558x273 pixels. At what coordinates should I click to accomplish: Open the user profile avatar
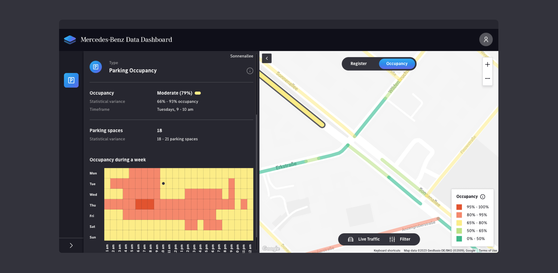486,40
